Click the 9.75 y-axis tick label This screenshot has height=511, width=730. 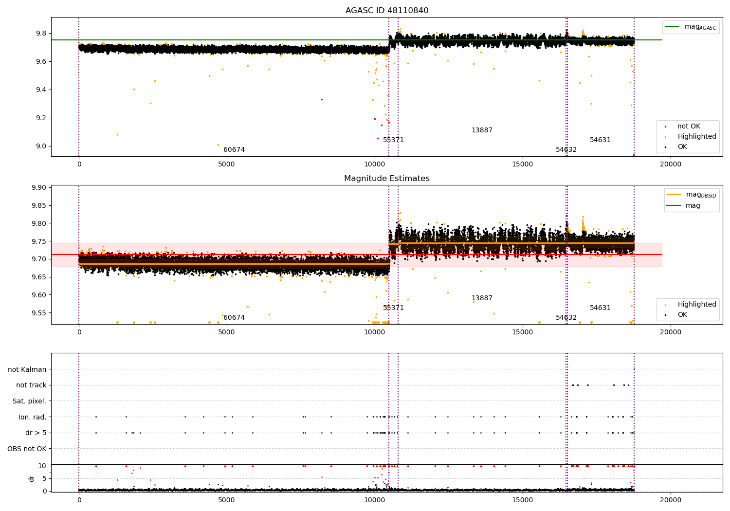[38, 241]
